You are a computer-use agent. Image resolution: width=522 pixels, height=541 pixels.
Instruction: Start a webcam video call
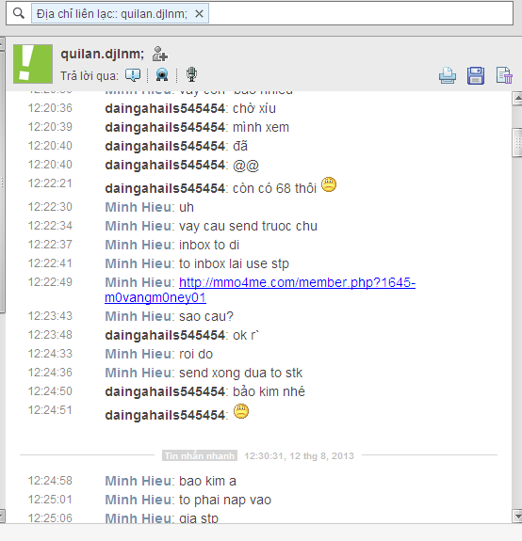coord(162,74)
